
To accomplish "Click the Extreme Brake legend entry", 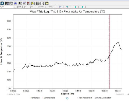I will coord(49,98).
